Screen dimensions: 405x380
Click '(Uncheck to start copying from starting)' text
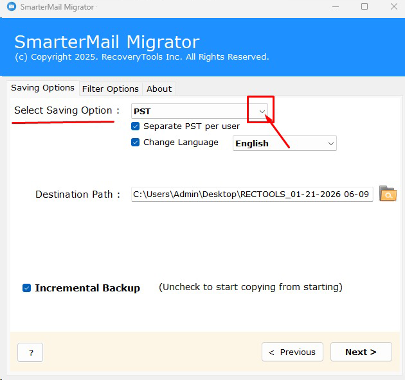[251, 287]
